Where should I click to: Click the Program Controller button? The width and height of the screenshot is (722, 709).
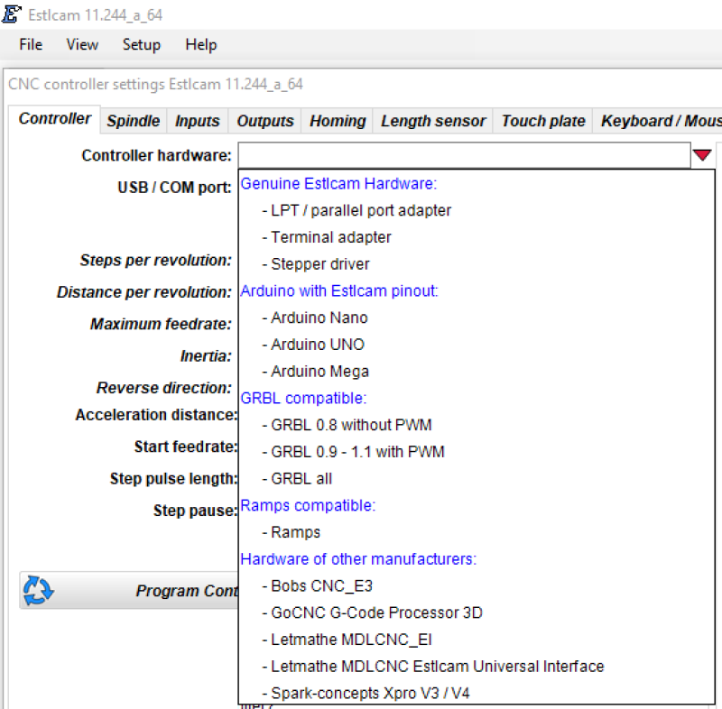click(129, 590)
